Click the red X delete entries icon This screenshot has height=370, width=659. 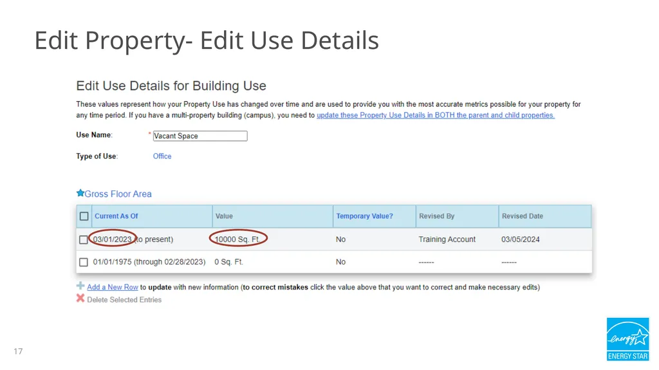tap(80, 299)
